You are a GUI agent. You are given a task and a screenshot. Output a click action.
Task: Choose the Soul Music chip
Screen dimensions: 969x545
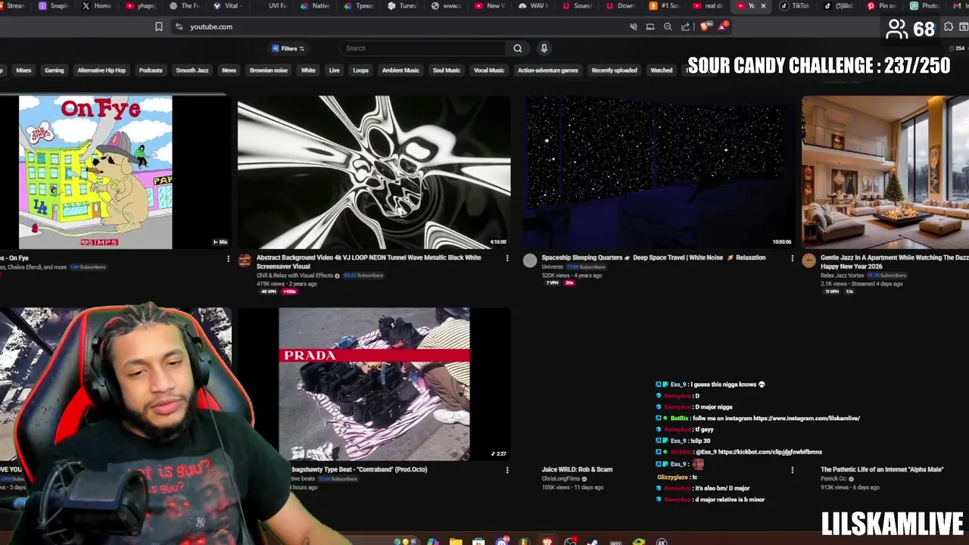click(x=447, y=70)
